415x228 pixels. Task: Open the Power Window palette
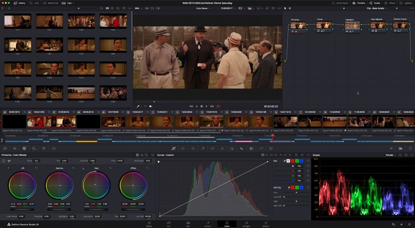[x=213, y=148]
